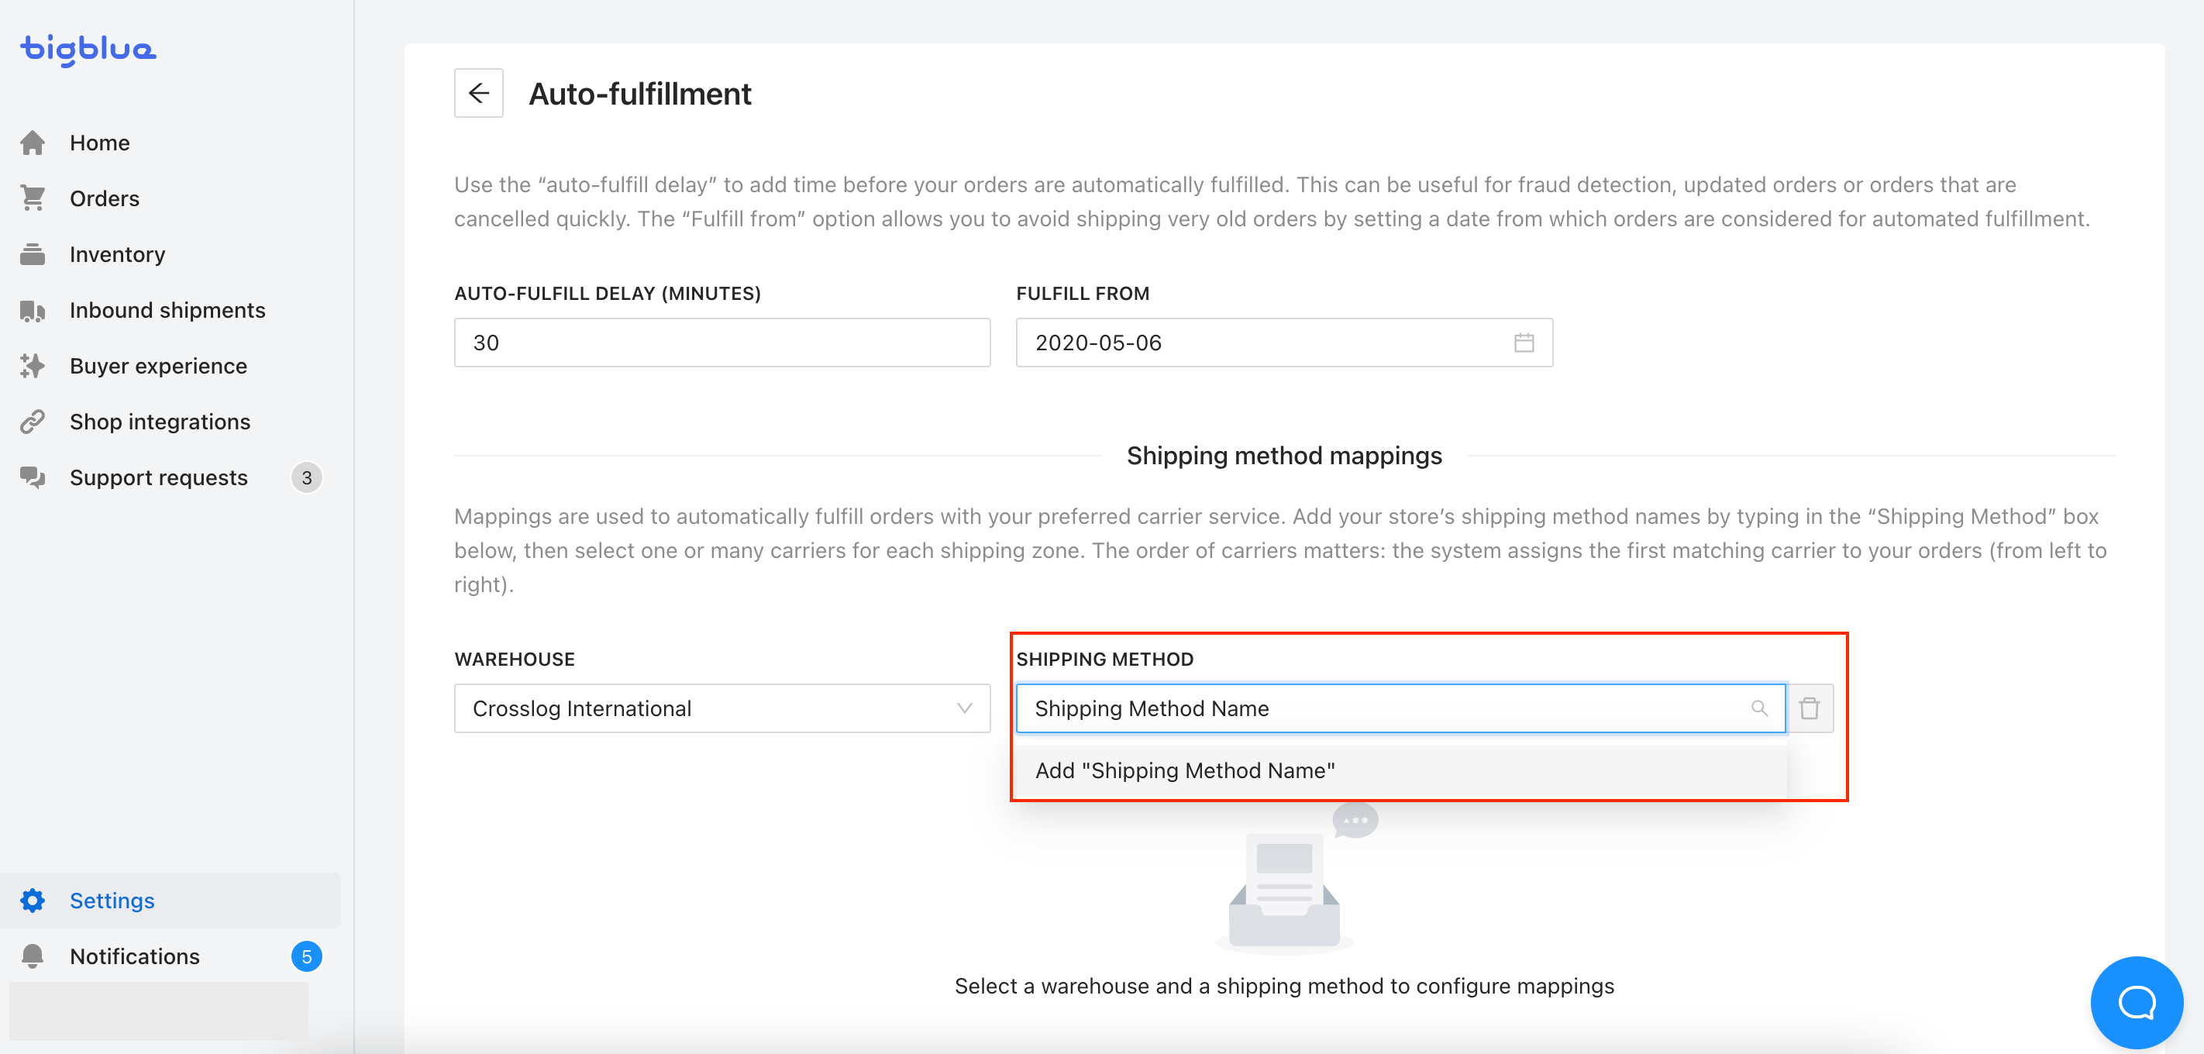Click the Support requests chat icon
The width and height of the screenshot is (2204, 1054).
[x=33, y=477]
